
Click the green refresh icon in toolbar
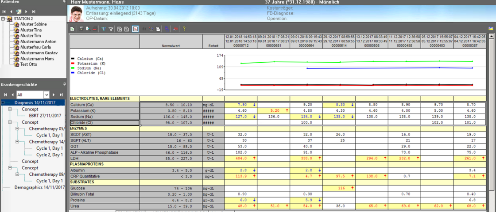click(x=72, y=29)
